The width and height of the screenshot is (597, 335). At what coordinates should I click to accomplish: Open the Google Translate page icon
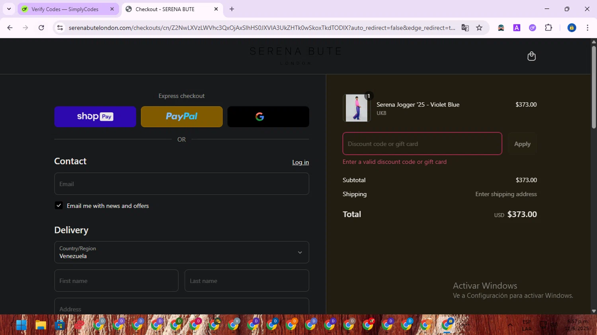click(x=465, y=28)
